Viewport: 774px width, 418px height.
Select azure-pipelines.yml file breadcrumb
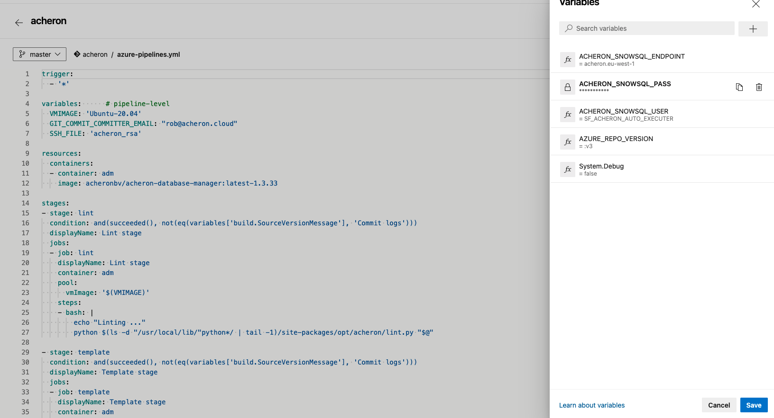click(x=148, y=54)
